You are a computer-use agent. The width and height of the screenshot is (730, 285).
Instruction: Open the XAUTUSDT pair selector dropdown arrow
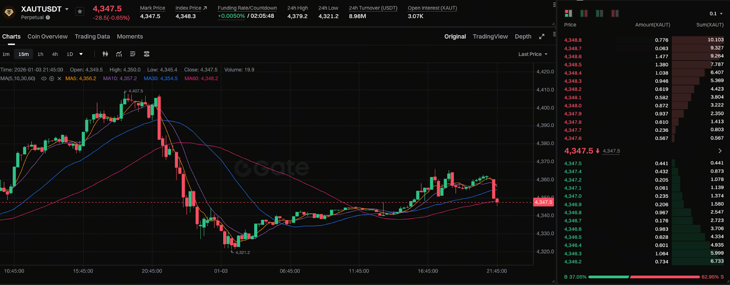click(67, 9)
